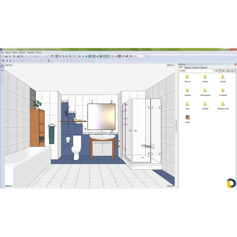237x237 pixels.
Task: Go up one folder level in library
Action: point(216,71)
